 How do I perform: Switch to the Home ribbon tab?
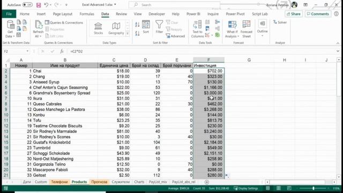25,14
